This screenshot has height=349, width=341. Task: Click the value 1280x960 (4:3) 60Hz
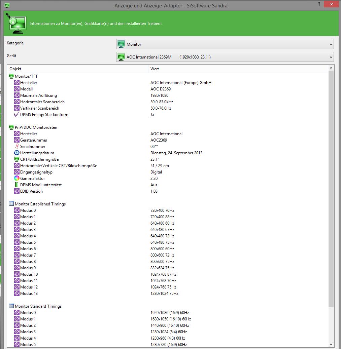tap(168, 338)
